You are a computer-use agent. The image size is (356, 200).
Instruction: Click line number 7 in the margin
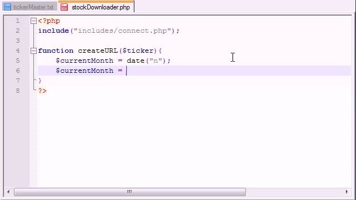pos(17,81)
